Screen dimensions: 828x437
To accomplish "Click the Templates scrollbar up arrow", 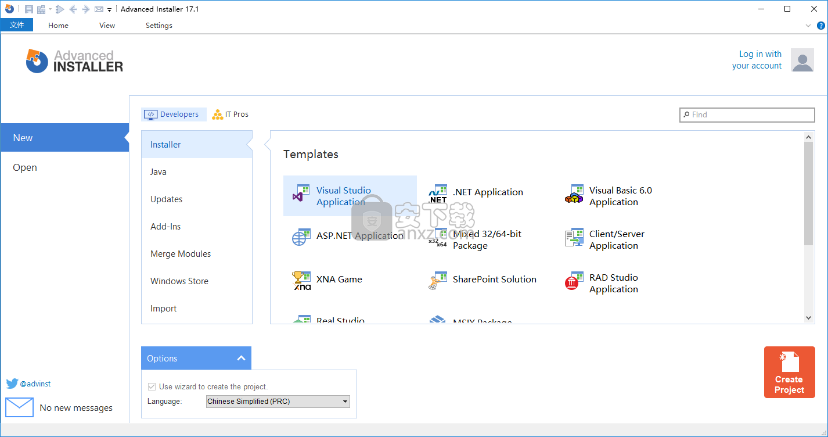I will pyautogui.click(x=809, y=137).
